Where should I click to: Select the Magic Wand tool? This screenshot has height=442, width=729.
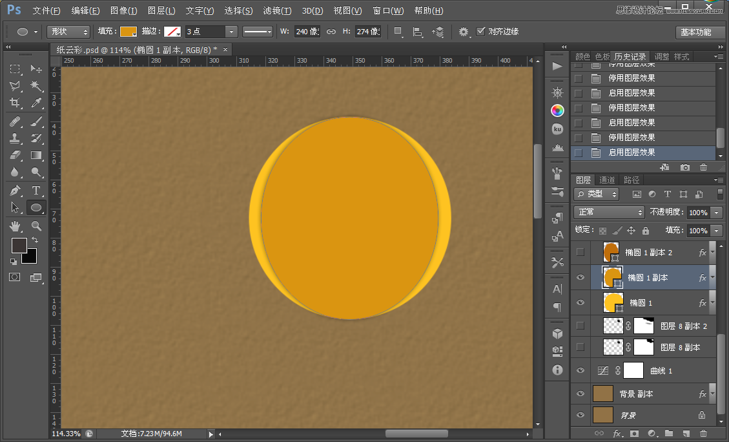pos(36,85)
